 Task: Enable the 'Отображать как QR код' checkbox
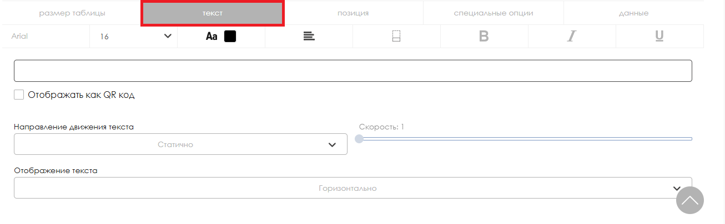[19, 95]
